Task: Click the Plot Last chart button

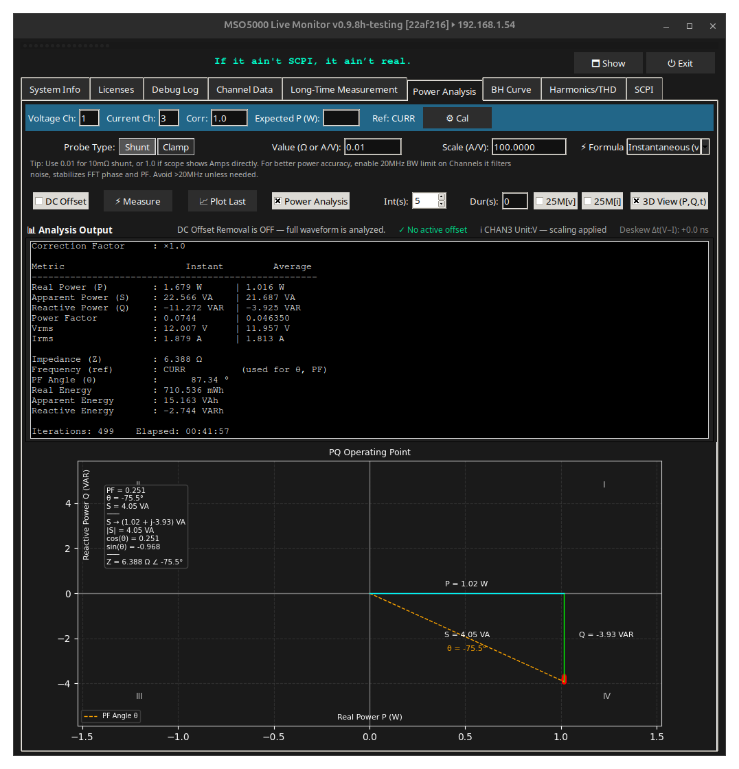Action: coord(223,201)
